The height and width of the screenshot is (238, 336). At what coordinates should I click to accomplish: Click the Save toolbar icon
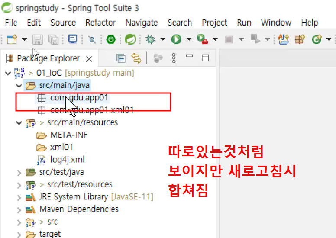coord(38,39)
